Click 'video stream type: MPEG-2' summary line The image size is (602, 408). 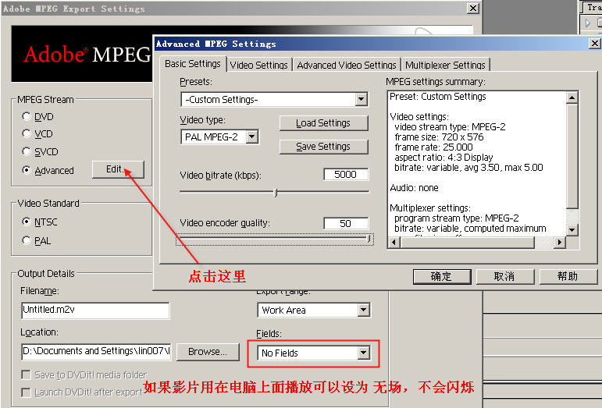coord(450,127)
